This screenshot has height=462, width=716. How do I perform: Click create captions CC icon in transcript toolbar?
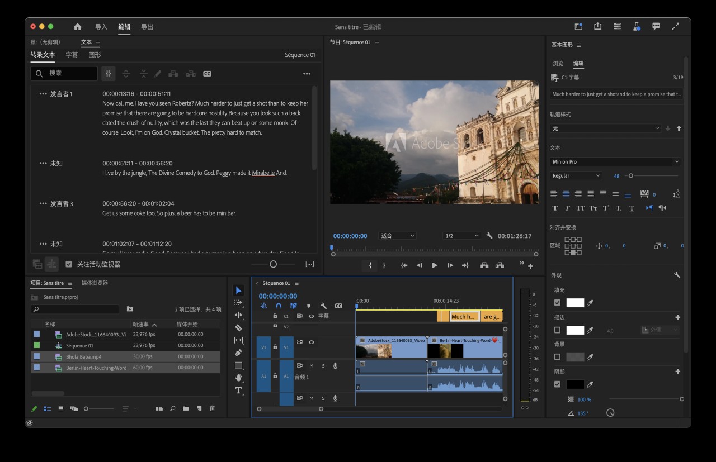point(207,74)
